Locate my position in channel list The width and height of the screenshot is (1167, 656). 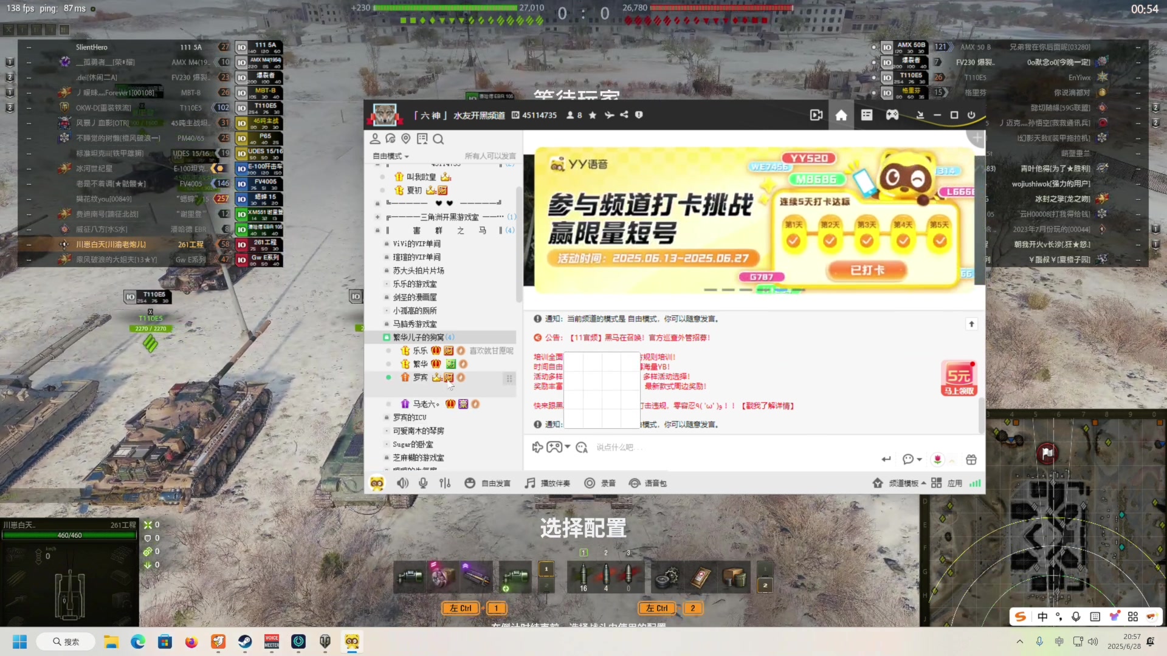[406, 139]
